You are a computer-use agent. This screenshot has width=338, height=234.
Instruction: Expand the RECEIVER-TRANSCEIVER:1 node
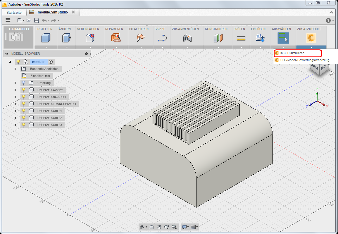(15, 104)
